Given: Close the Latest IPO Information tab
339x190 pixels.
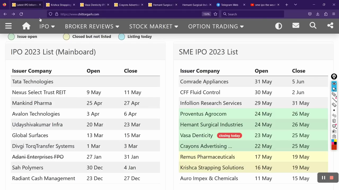Looking at the screenshot, I should click(40, 5).
